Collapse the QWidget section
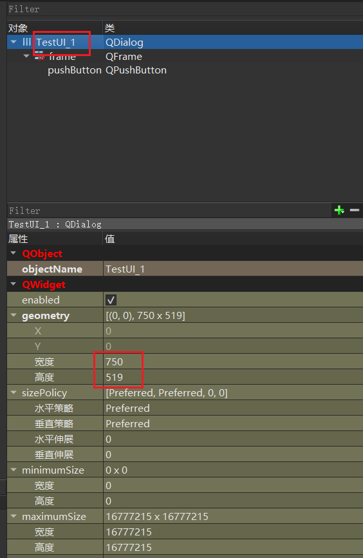 [x=14, y=284]
